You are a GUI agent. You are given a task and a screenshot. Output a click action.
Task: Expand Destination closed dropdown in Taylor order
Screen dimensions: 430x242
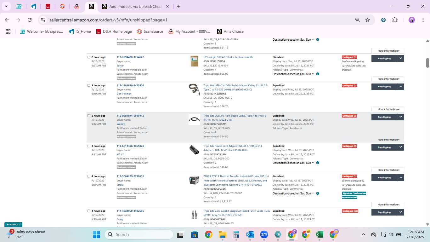tap(293, 74)
